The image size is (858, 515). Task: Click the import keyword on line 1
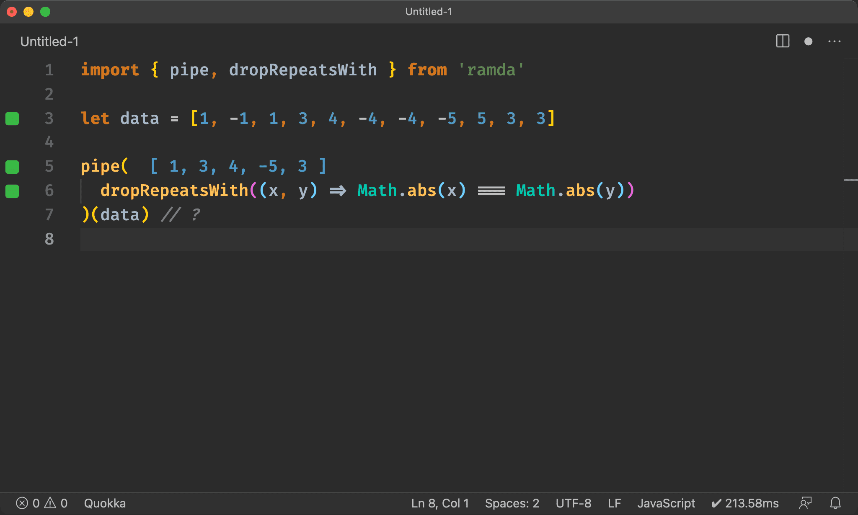[x=110, y=70]
